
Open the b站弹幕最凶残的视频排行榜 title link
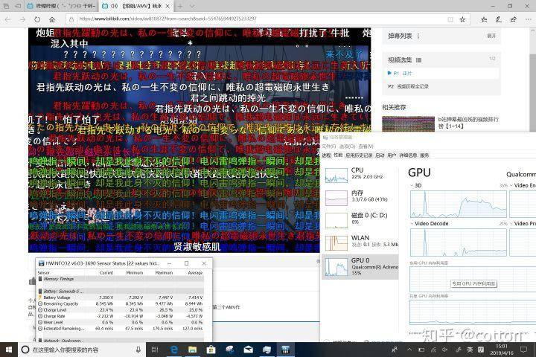coord(468,123)
